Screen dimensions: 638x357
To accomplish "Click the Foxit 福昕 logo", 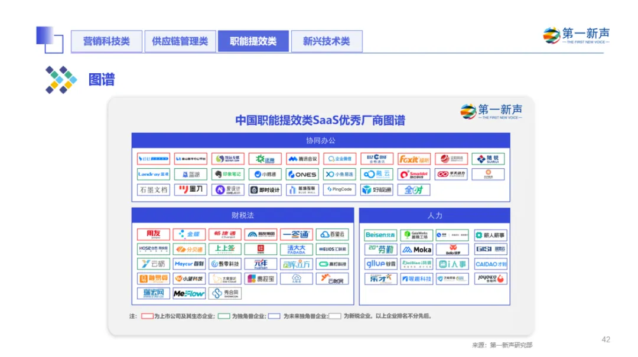I will [x=414, y=159].
